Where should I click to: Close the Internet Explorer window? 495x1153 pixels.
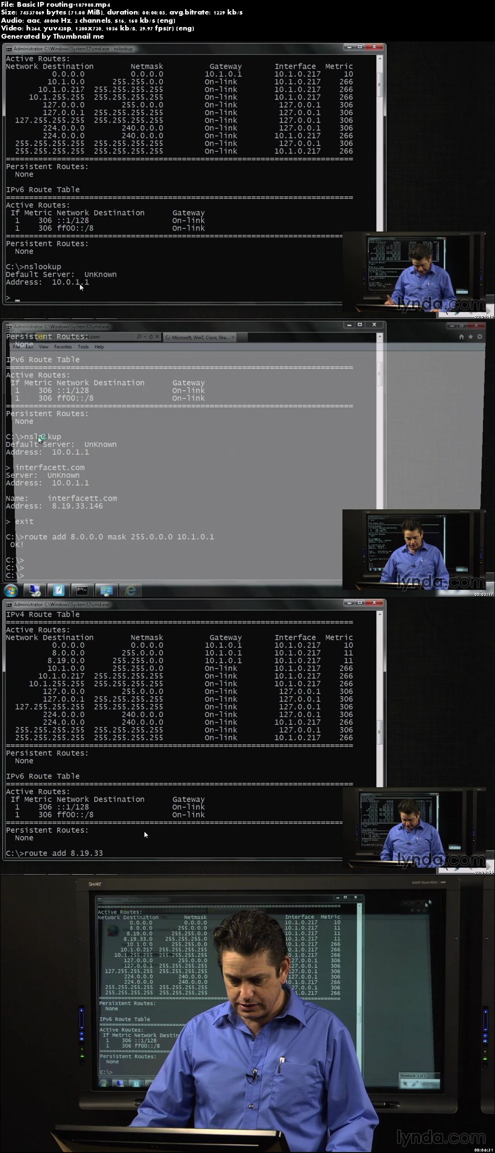point(477,325)
